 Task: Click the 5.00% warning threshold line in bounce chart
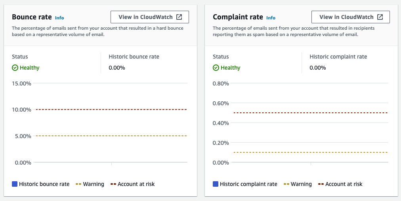pyautogui.click(x=111, y=136)
